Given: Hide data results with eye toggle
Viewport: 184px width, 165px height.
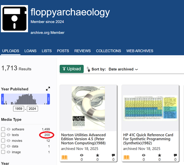Looking at the screenshot, I should click(x=8, y=146).
